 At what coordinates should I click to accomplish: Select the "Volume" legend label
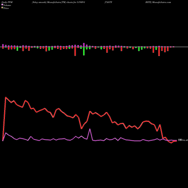pyautogui.click(x=7, y=5)
